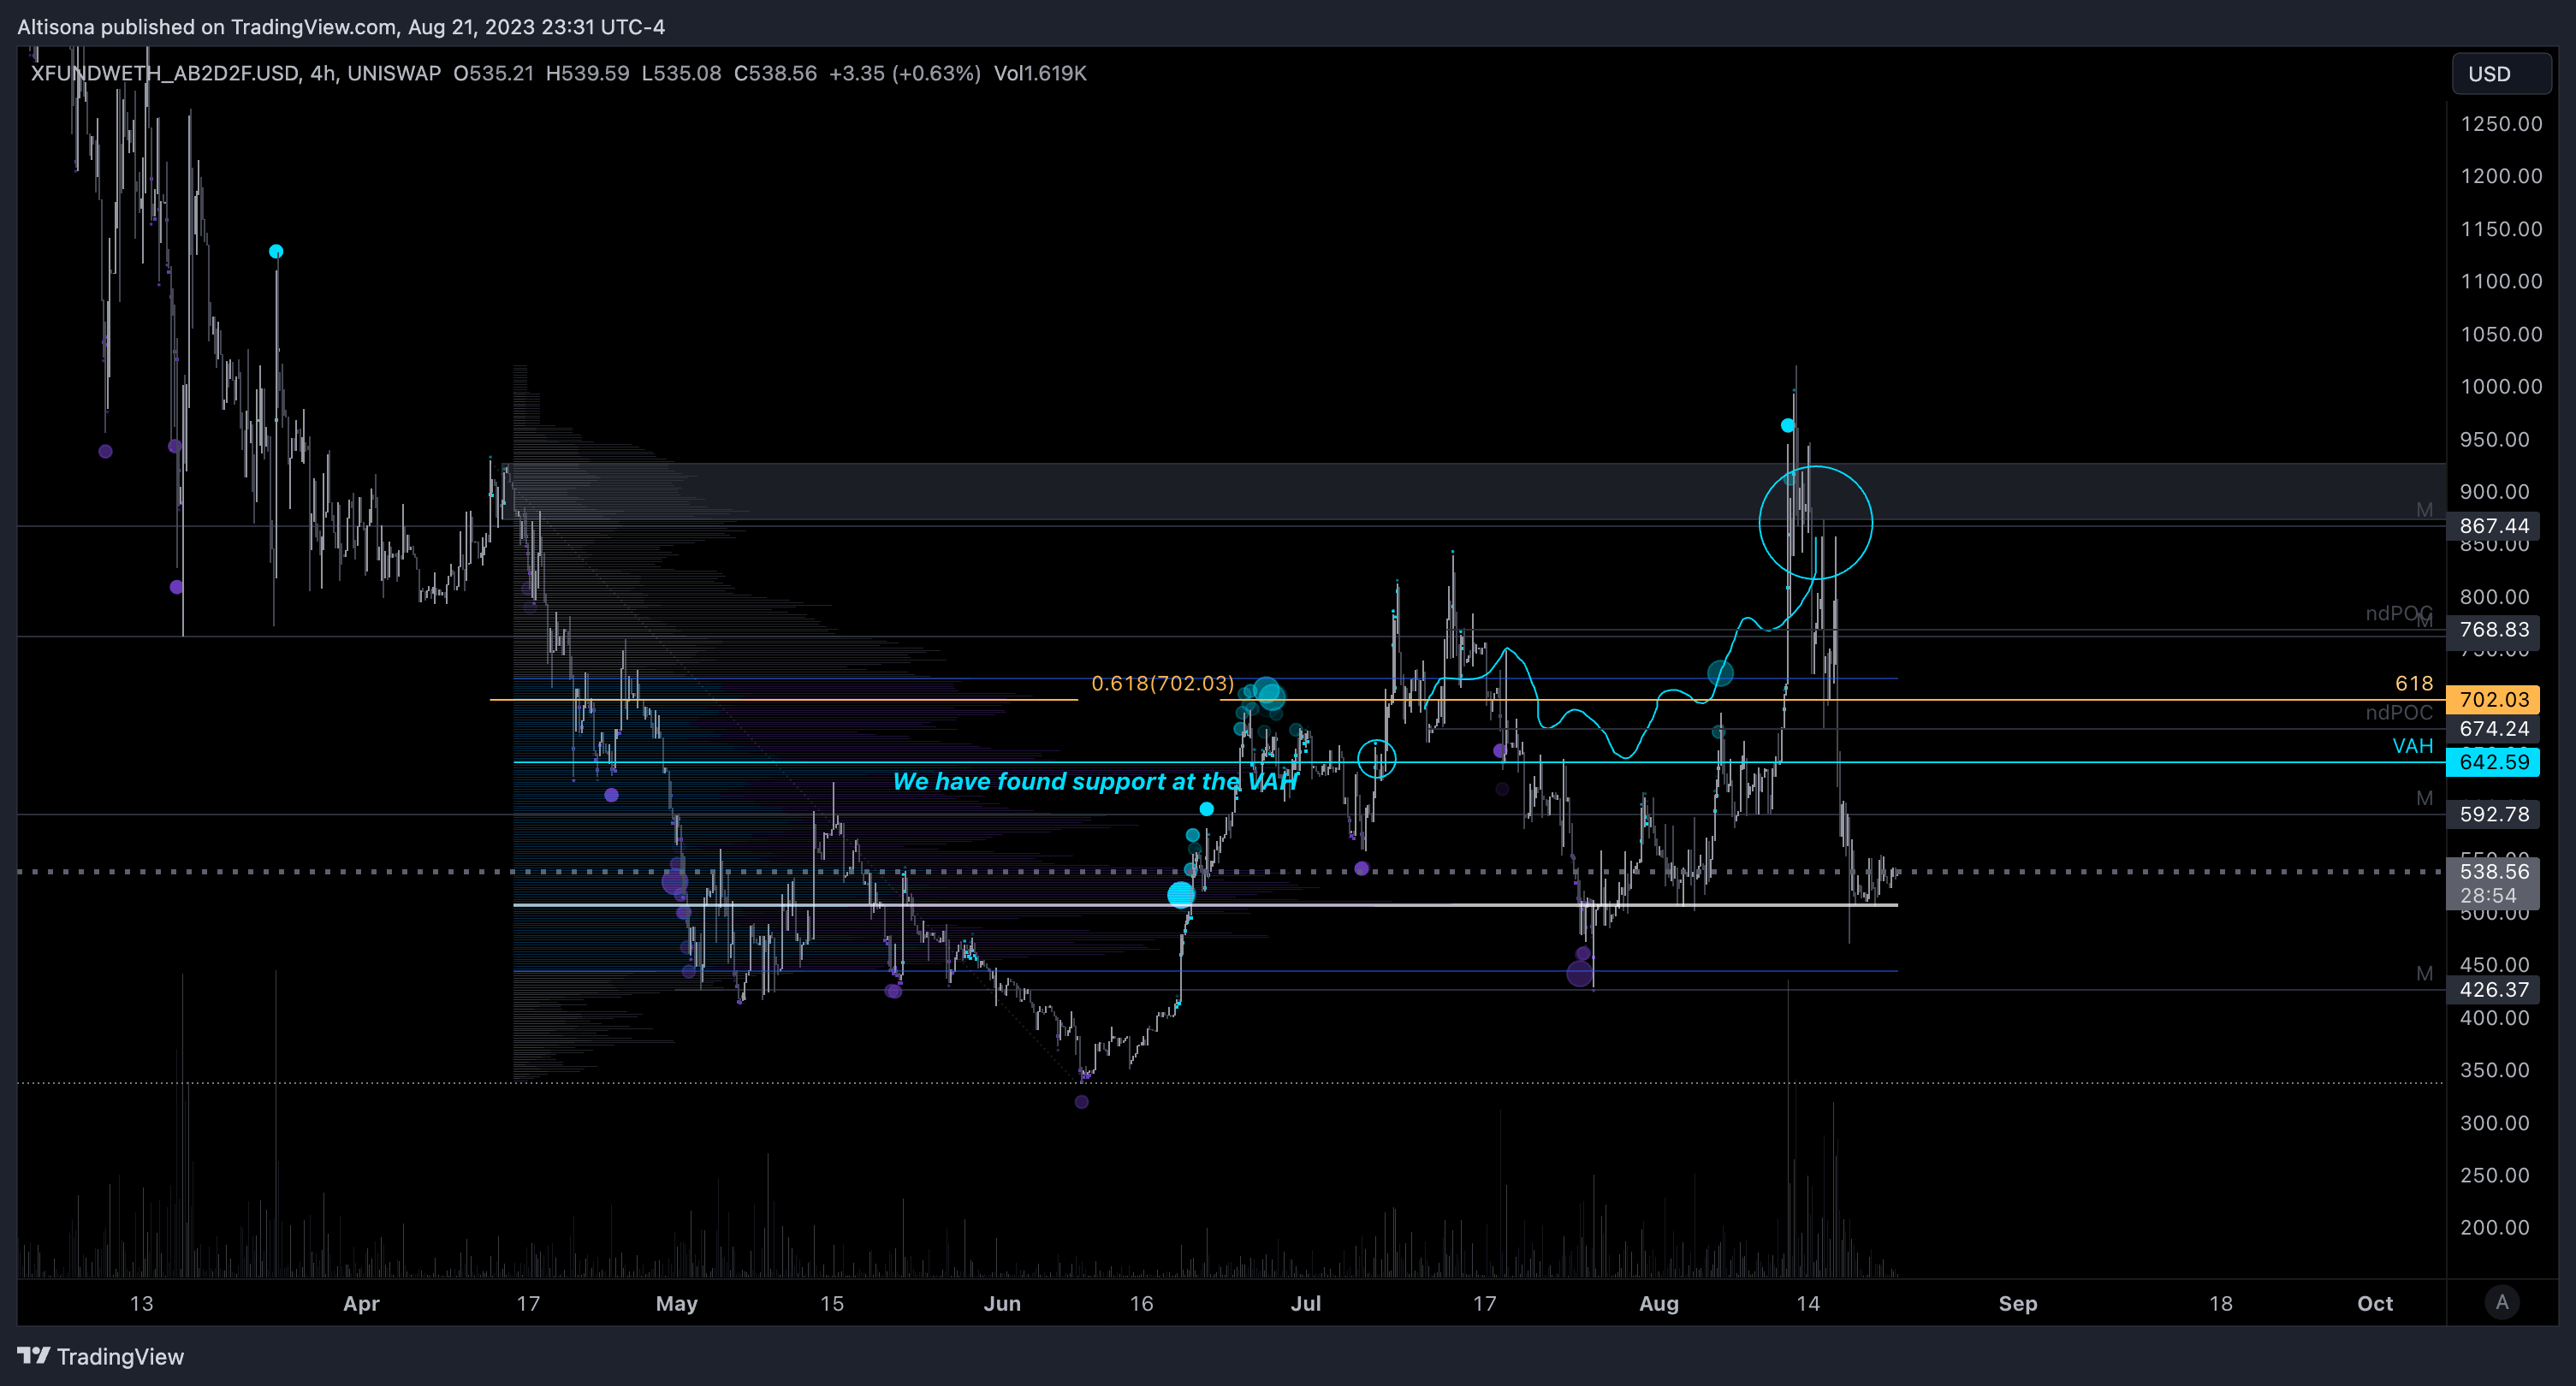This screenshot has height=1386, width=2576.
Task: Click 'May' on the time axis
Action: (x=676, y=1303)
